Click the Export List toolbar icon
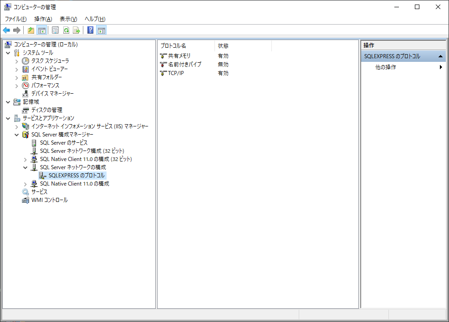449x322 pixels. (x=77, y=30)
